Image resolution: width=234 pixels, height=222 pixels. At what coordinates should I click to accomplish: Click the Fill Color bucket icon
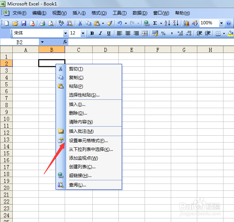click(x=230, y=33)
